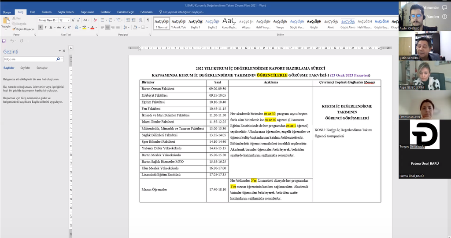Open the font size 12 dropdown
This screenshot has width=451, height=238.
67,20
